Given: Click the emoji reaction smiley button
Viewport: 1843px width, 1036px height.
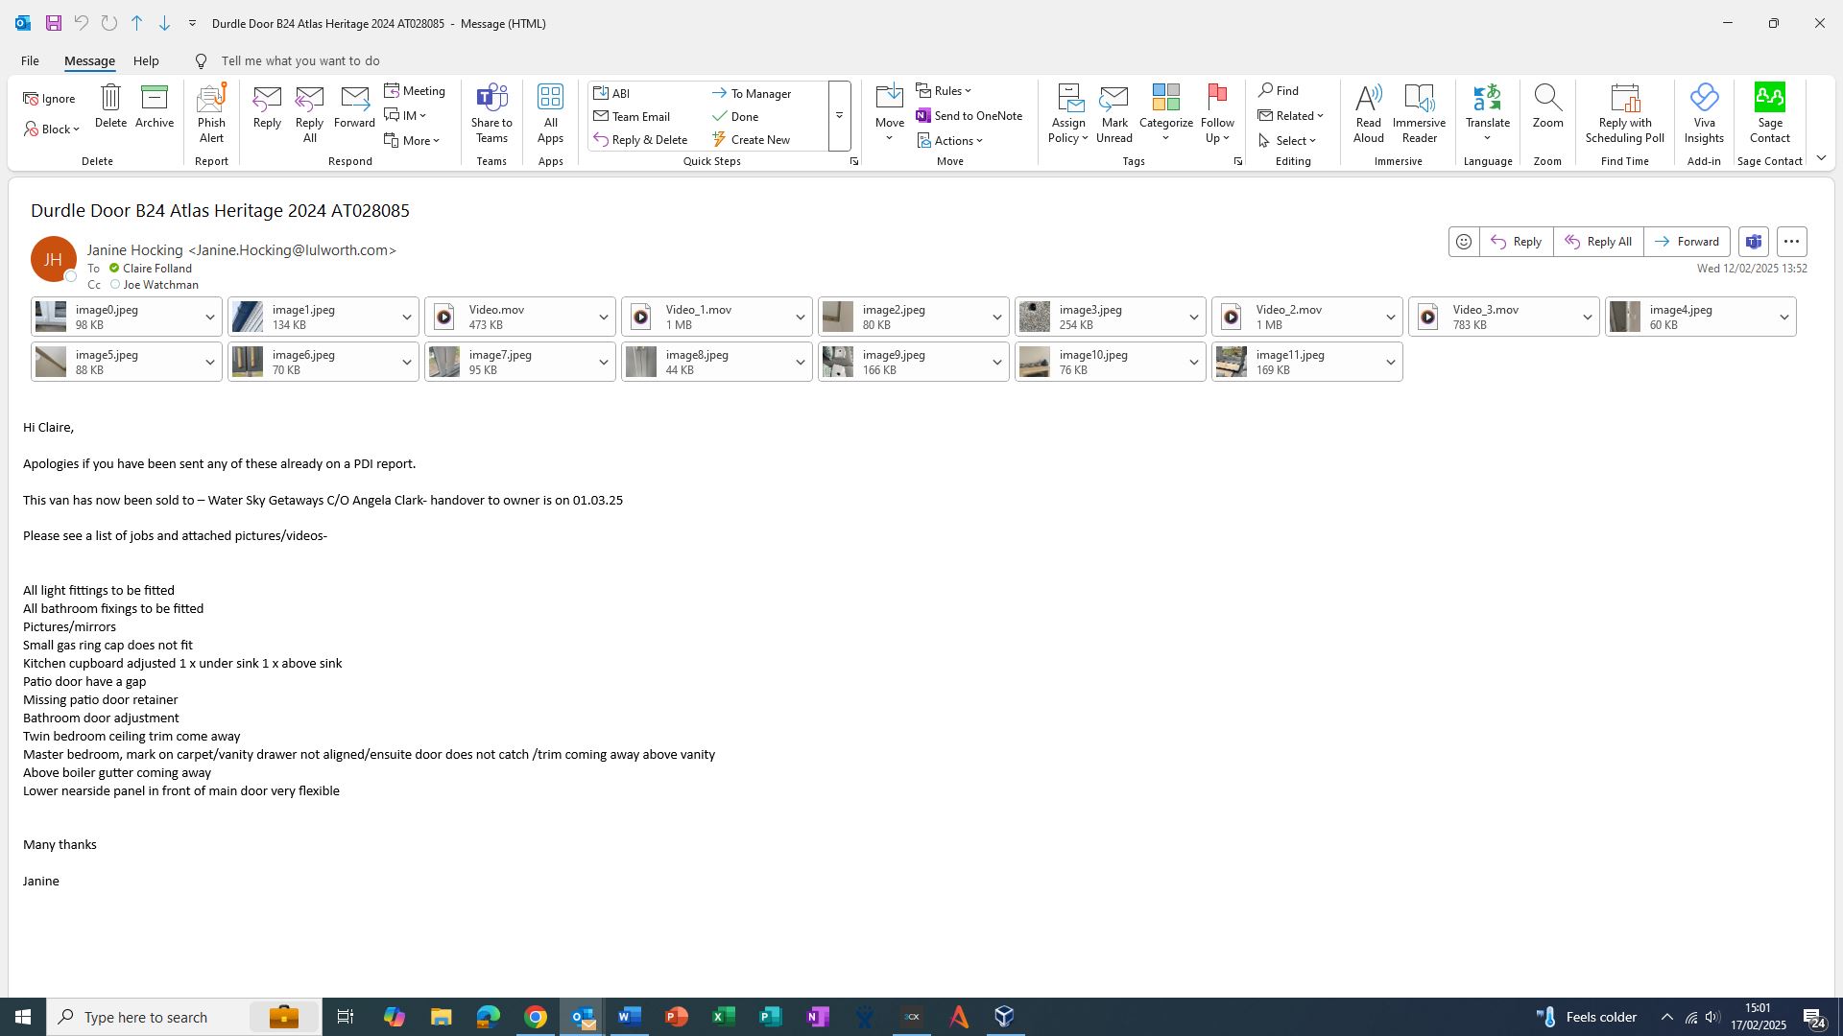Looking at the screenshot, I should pyautogui.click(x=1464, y=242).
